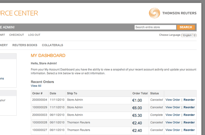Click the MY DASHBOARD heading
This screenshot has height=135, width=205.
click(48, 56)
